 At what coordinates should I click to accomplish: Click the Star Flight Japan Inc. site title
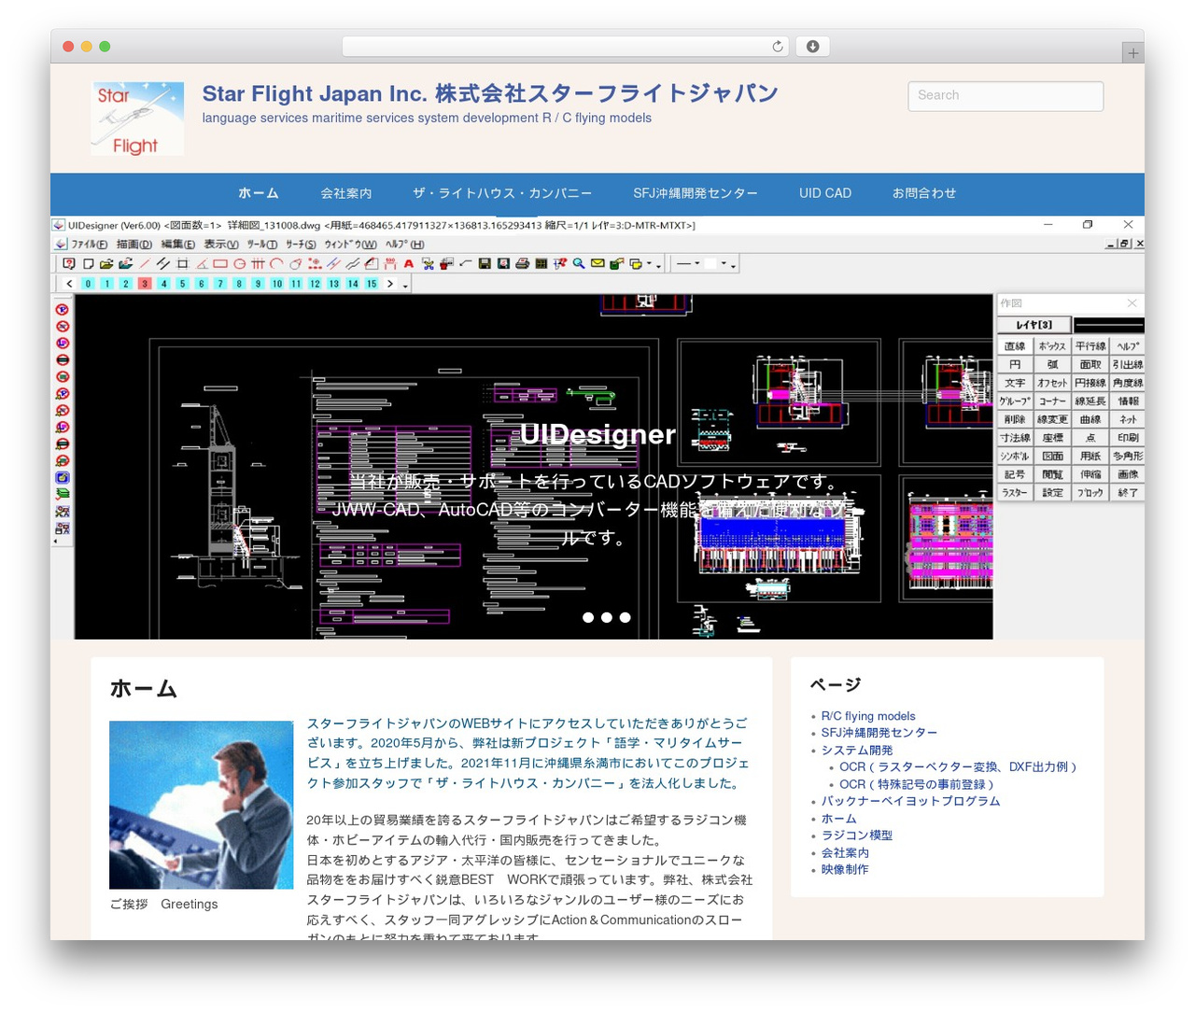tap(490, 93)
